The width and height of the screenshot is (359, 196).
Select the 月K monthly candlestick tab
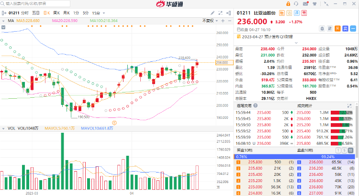pyautogui.click(x=67, y=13)
